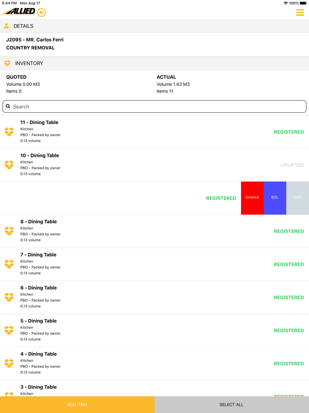
Task: Tap the Details person icon
Action: [x=7, y=26]
